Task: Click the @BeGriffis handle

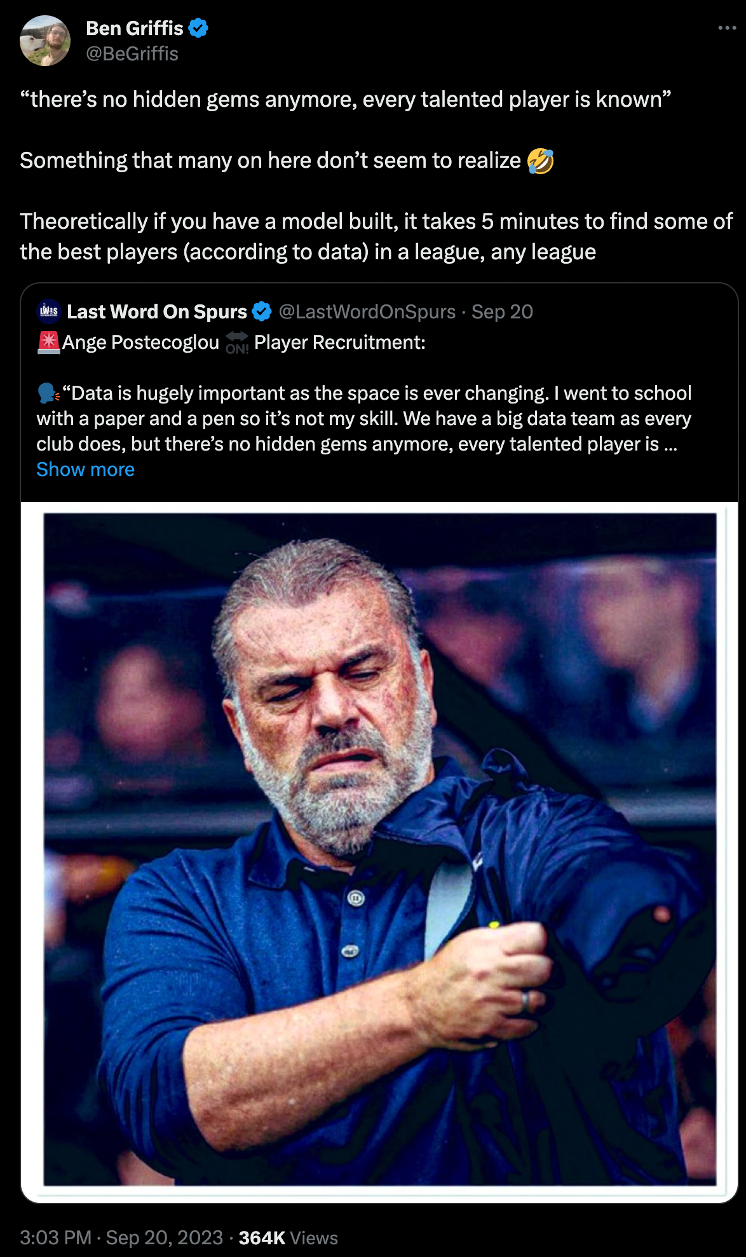Action: 132,54
